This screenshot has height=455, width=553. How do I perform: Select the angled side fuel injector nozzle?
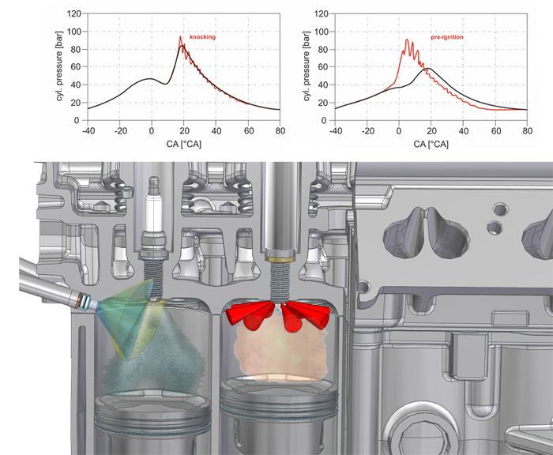pyautogui.click(x=56, y=286)
